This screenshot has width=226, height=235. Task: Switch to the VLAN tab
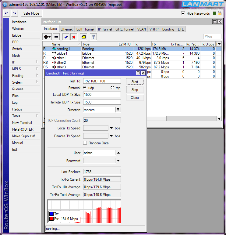142,29
